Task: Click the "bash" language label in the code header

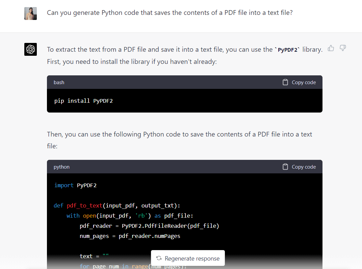Action: pyautogui.click(x=59, y=82)
